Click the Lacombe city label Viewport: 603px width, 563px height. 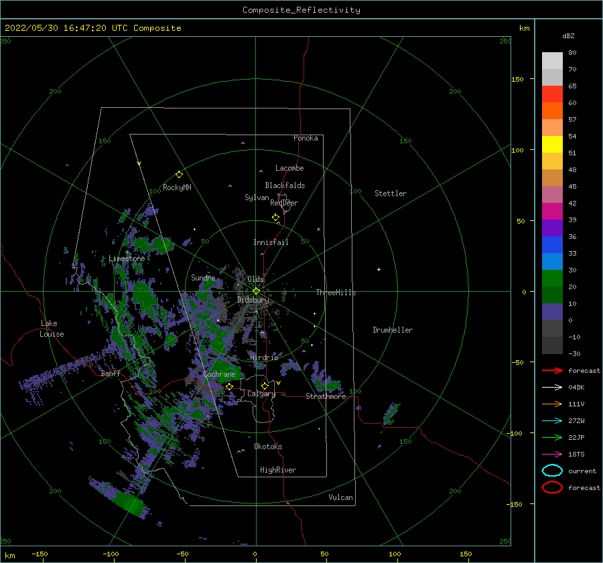(x=289, y=168)
